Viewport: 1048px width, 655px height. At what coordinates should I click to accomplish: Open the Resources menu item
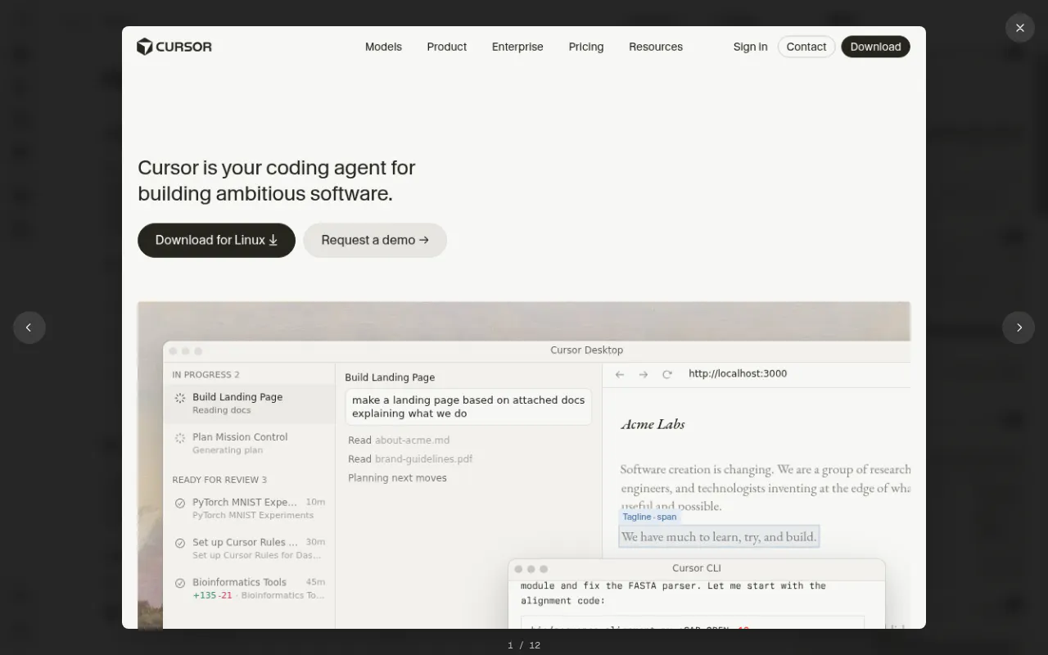click(656, 47)
